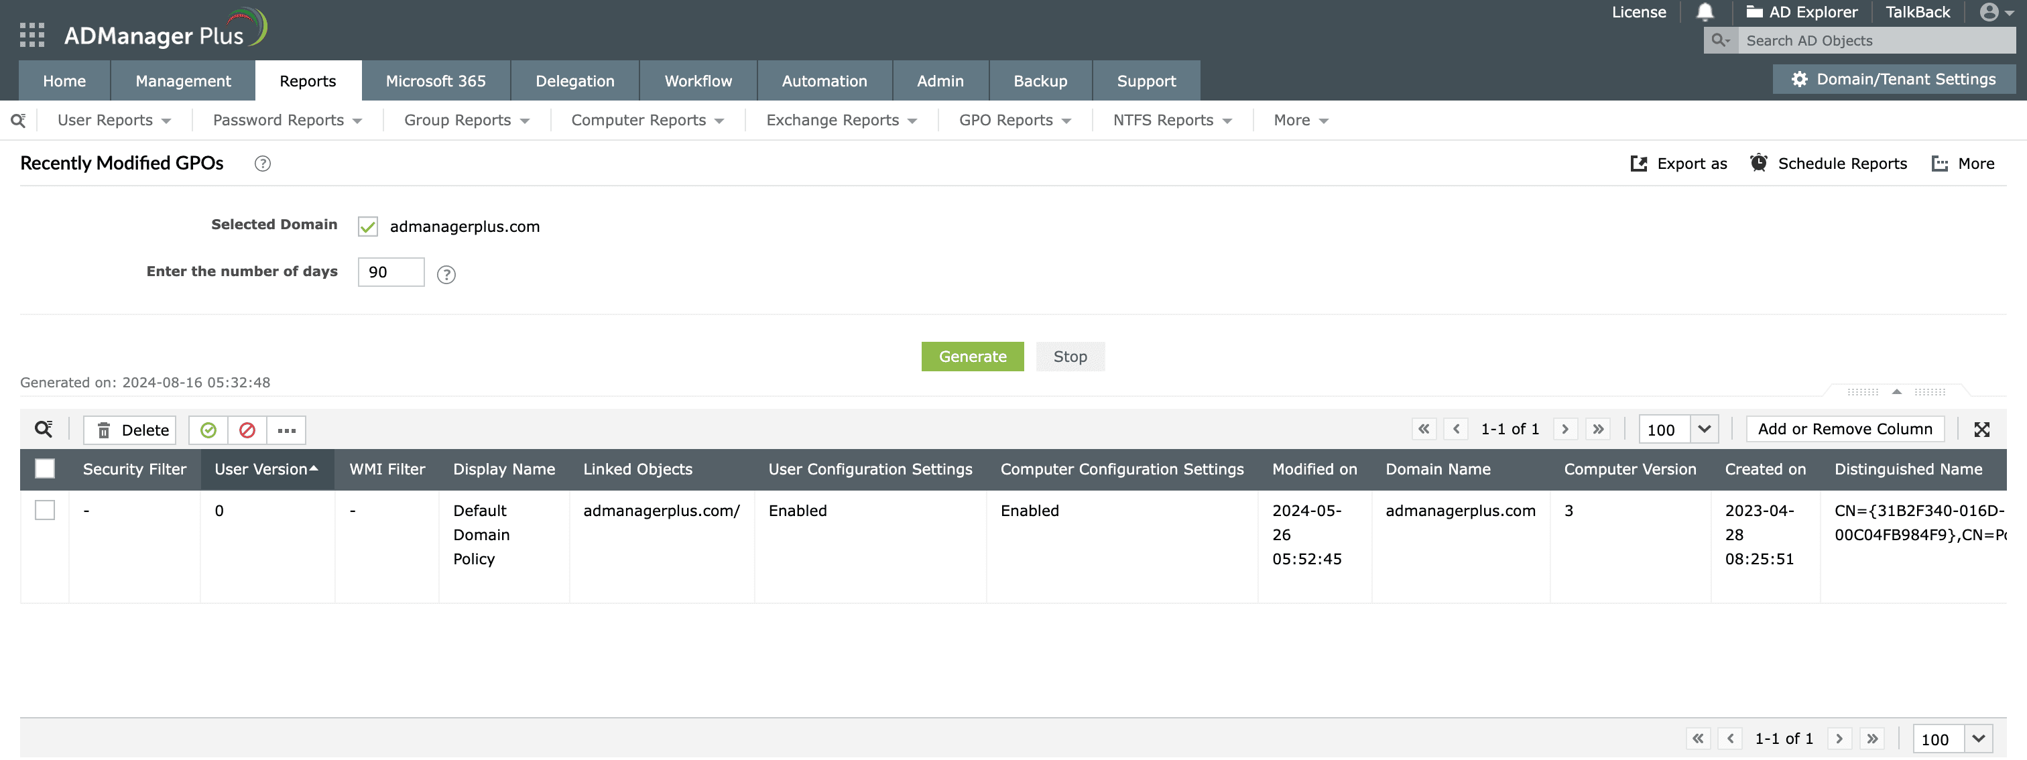The width and height of the screenshot is (2027, 760).
Task: Click help icon beside Recently Modified GPOs
Action: (x=263, y=164)
